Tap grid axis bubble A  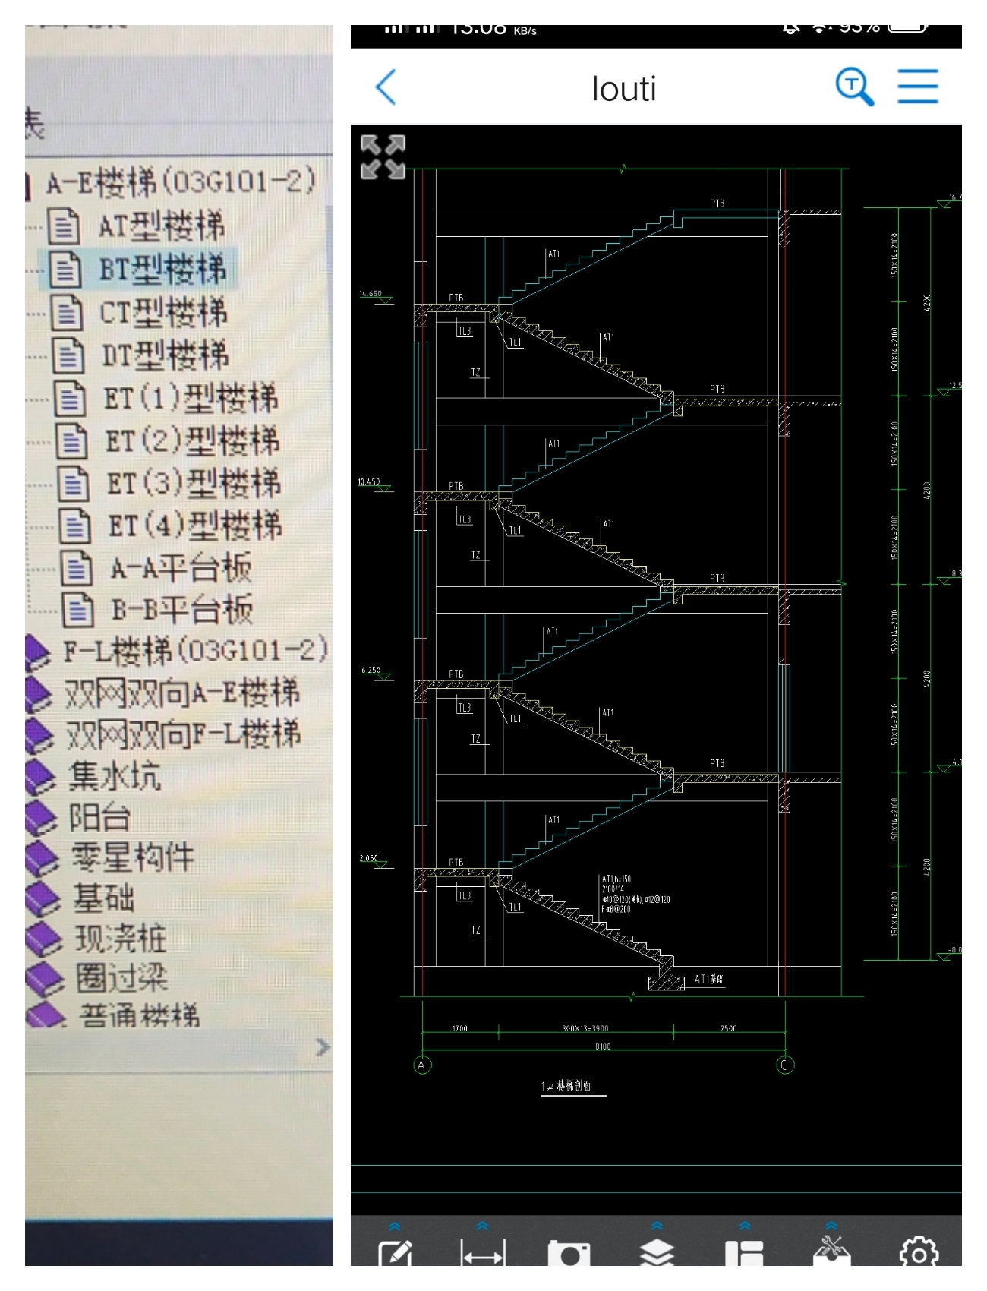(422, 1065)
